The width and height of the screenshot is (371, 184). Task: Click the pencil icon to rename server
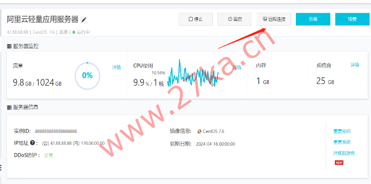(84, 20)
